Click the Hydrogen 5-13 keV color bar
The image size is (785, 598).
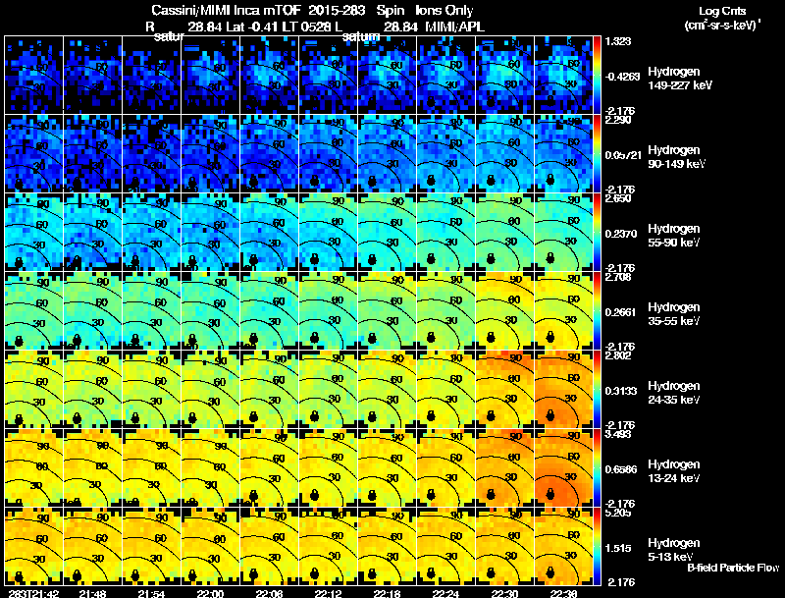tap(597, 547)
